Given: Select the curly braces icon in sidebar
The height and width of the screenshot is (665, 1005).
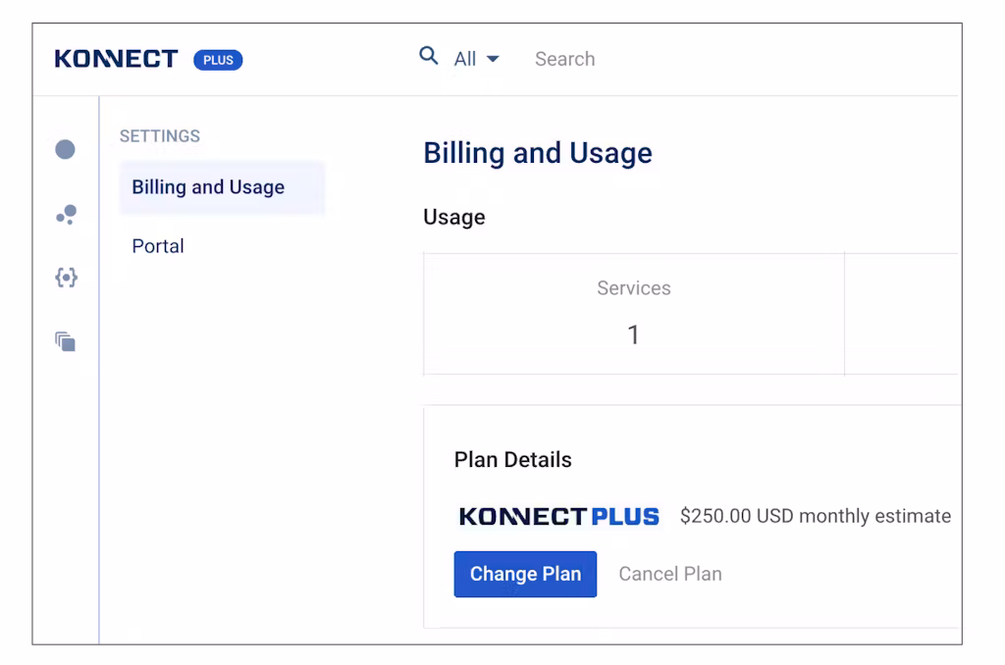Looking at the screenshot, I should pos(66,278).
